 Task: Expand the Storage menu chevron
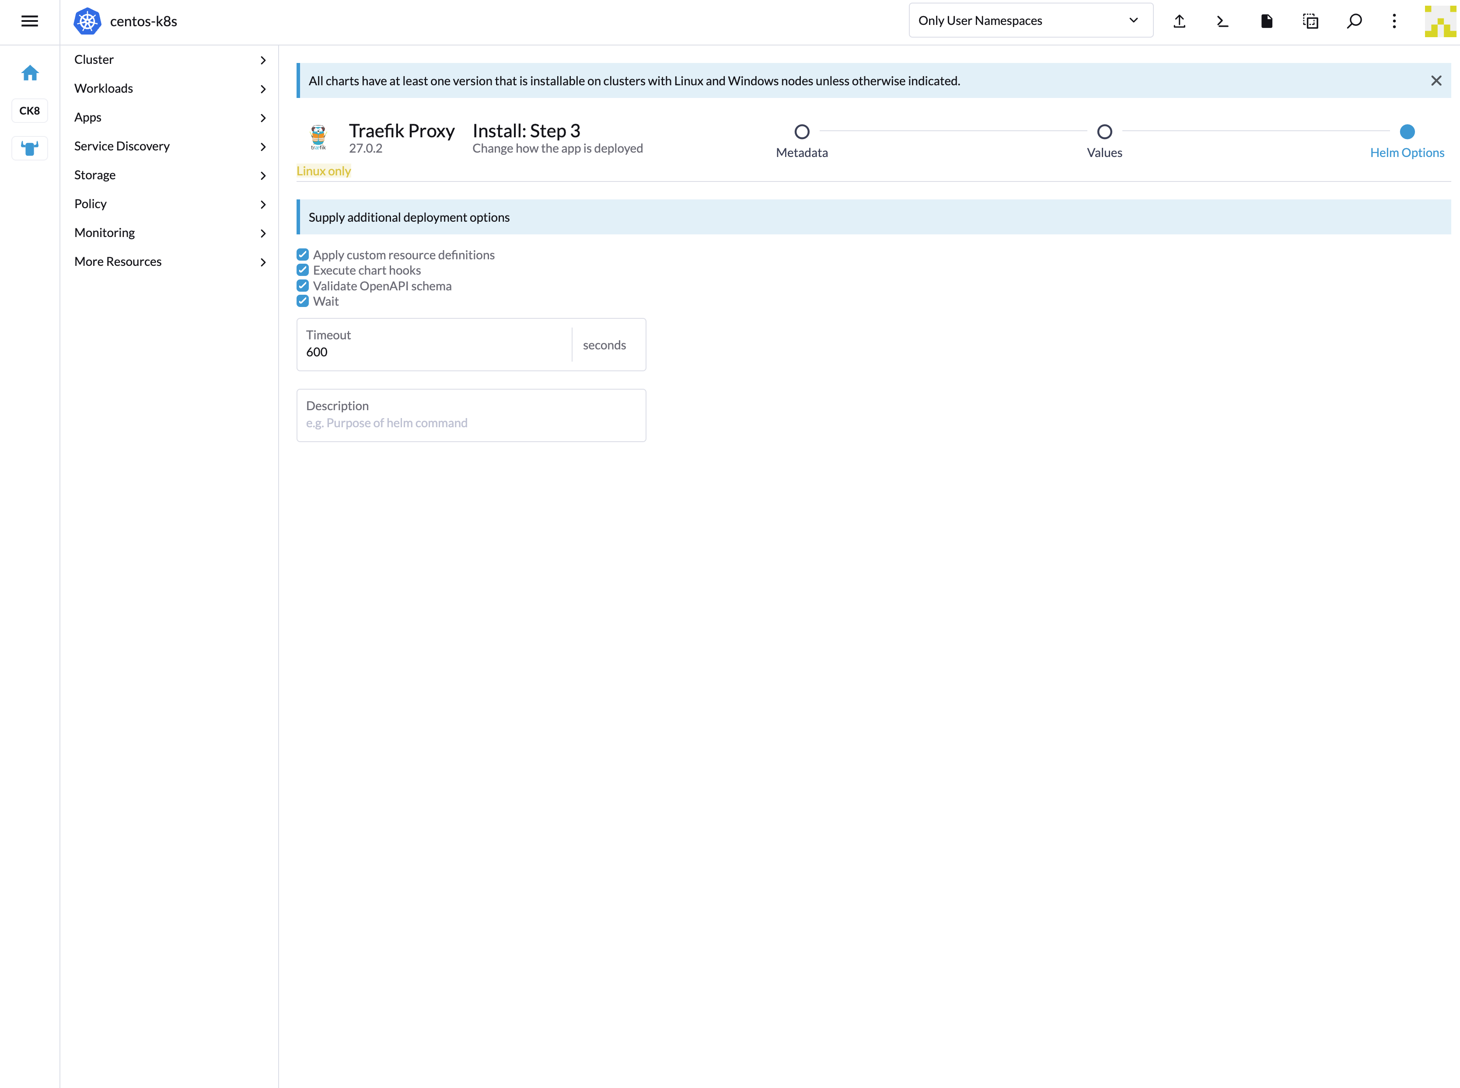pyautogui.click(x=263, y=175)
